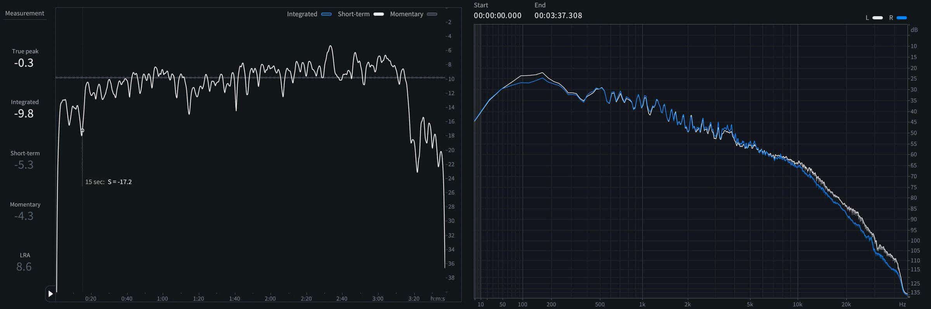Click the Short-term legend label
This screenshot has width=931, height=309.
[354, 14]
